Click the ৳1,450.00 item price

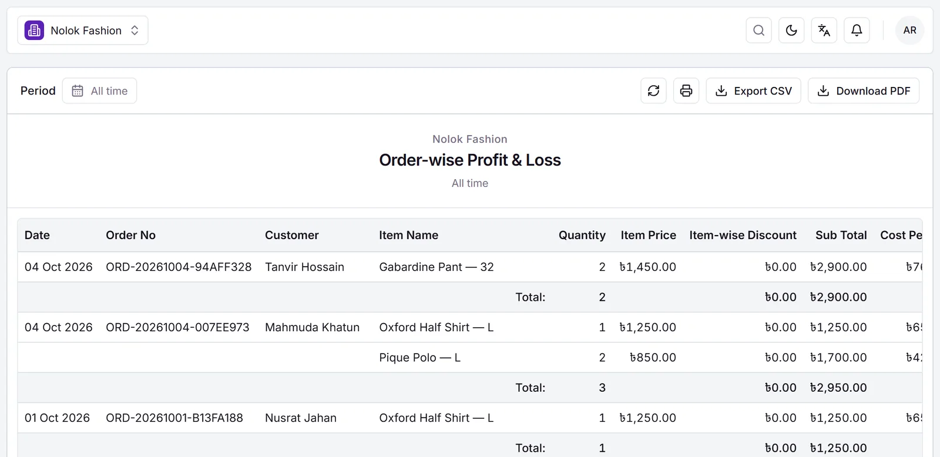647,267
